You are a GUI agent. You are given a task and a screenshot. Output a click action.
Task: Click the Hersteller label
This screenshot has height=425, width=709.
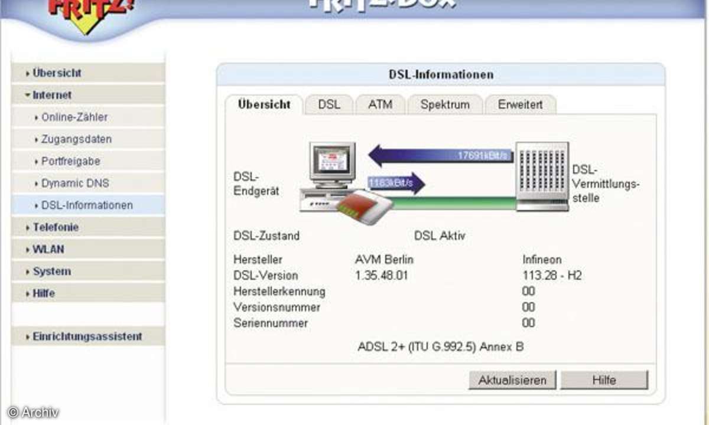[x=258, y=260]
